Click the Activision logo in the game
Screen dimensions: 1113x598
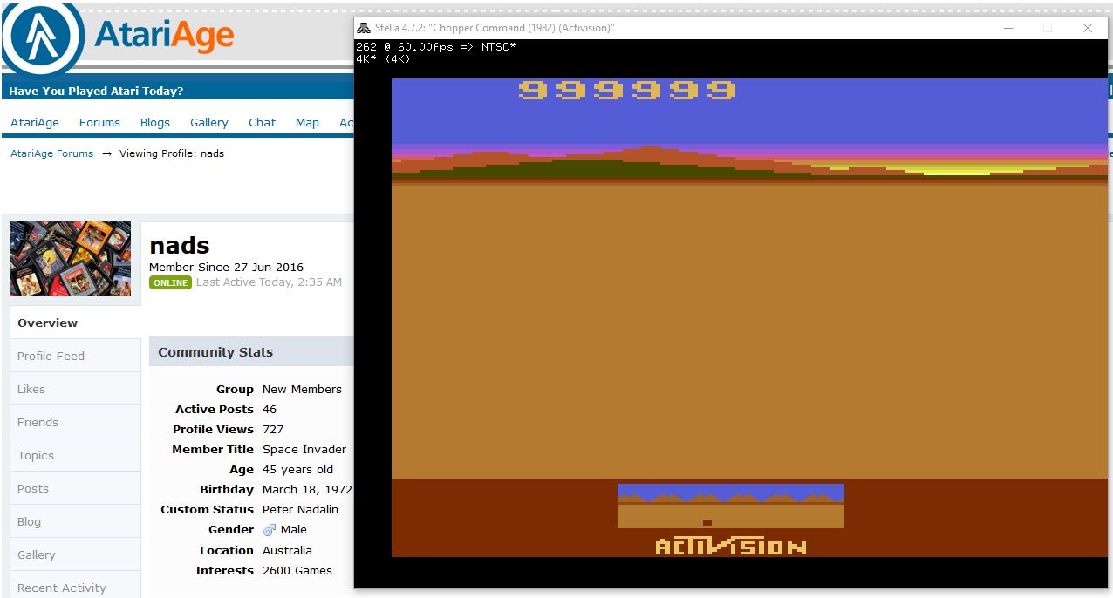pos(731,547)
